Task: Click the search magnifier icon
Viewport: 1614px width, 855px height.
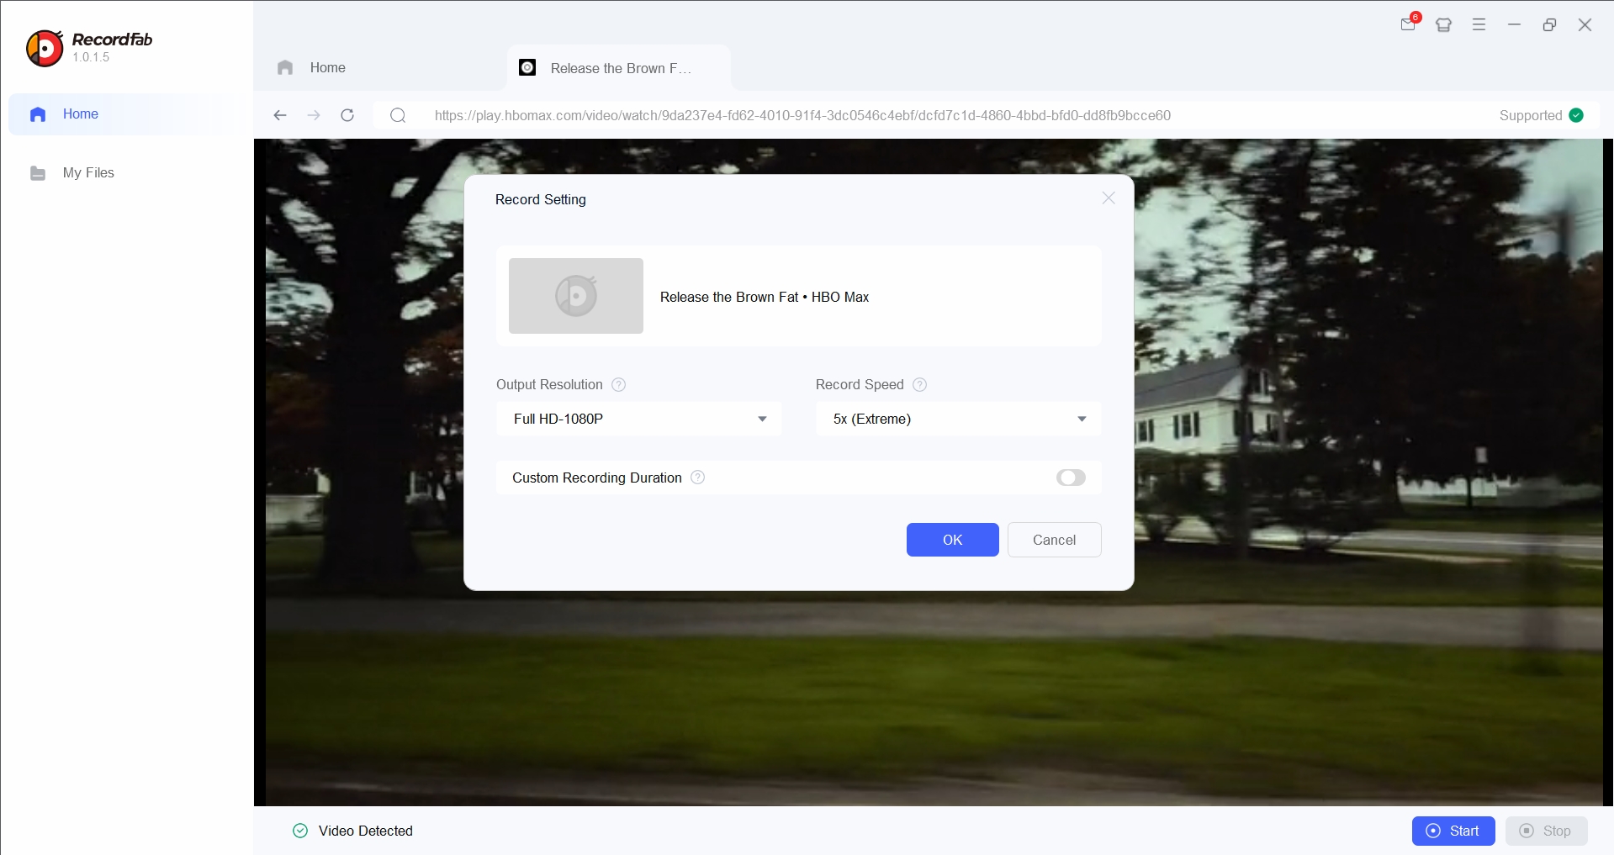Action: 397,115
